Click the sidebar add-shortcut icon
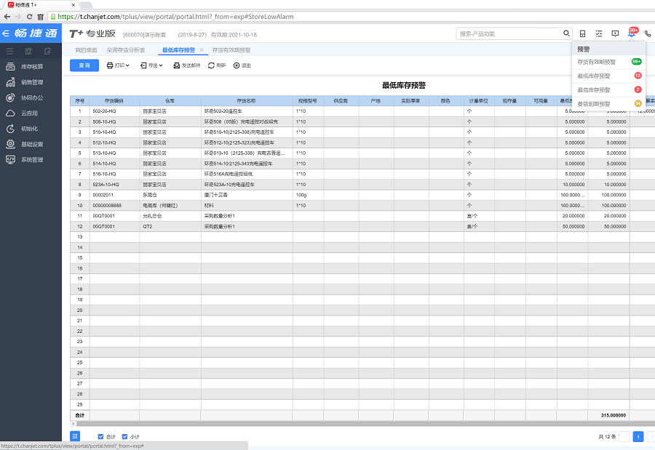655x450 pixels. [47, 51]
